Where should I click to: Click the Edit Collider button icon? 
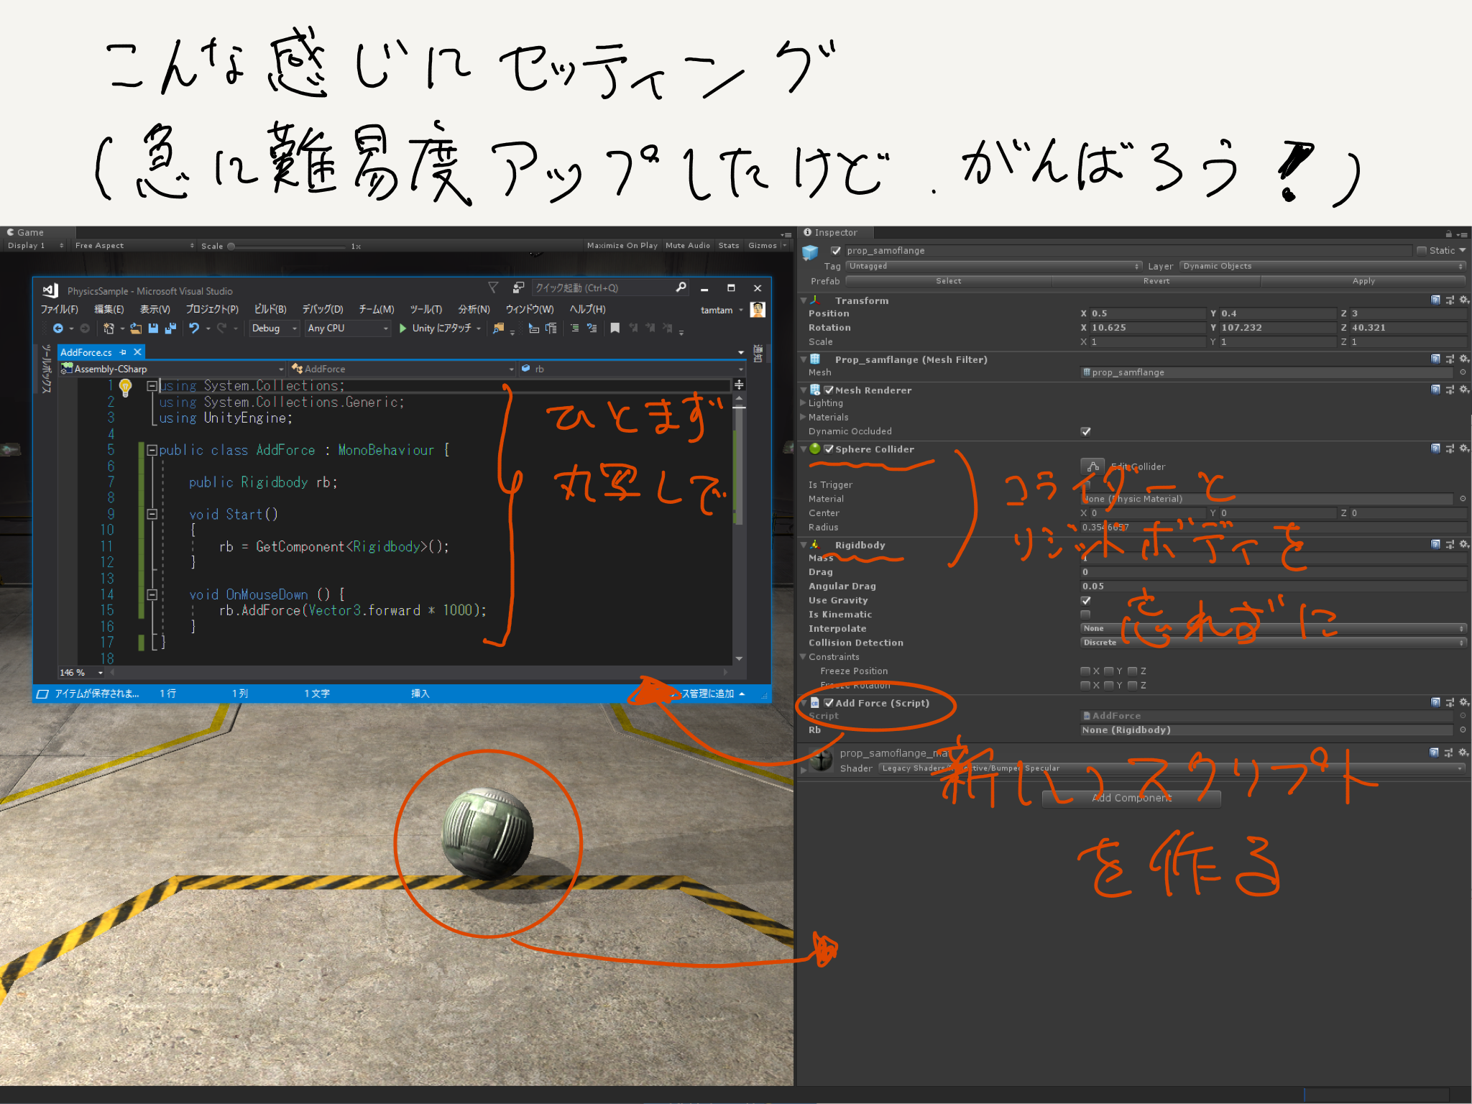1092,466
